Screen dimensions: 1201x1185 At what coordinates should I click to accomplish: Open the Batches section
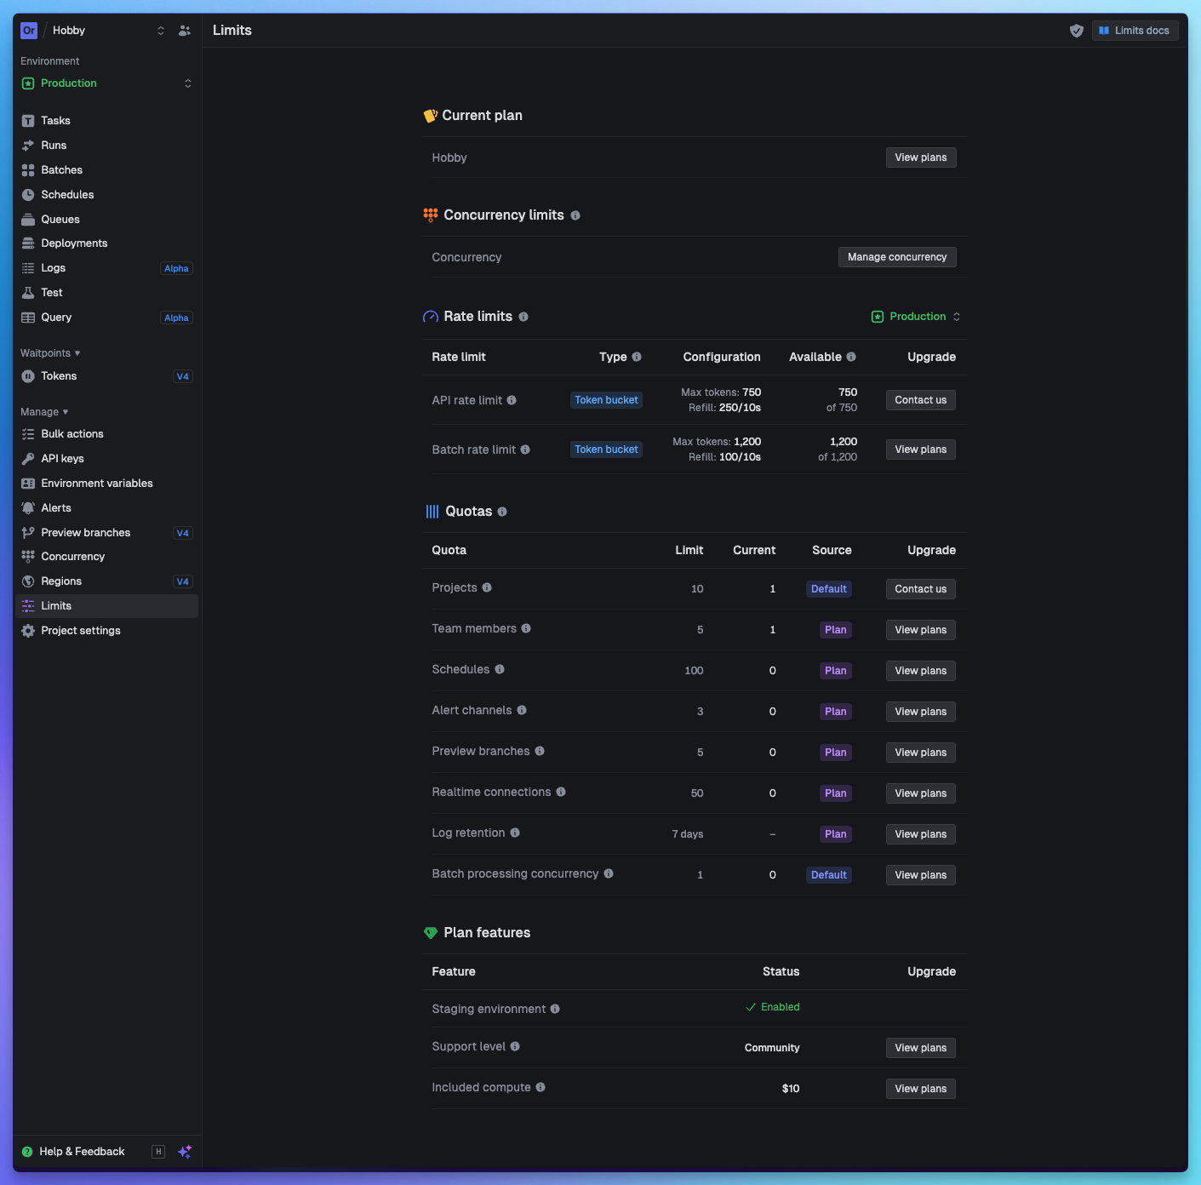(x=60, y=169)
